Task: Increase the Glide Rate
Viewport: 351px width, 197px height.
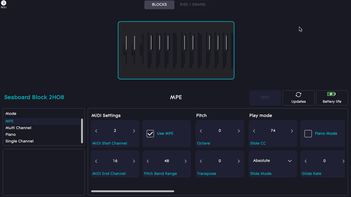Action: pyautogui.click(x=343, y=161)
